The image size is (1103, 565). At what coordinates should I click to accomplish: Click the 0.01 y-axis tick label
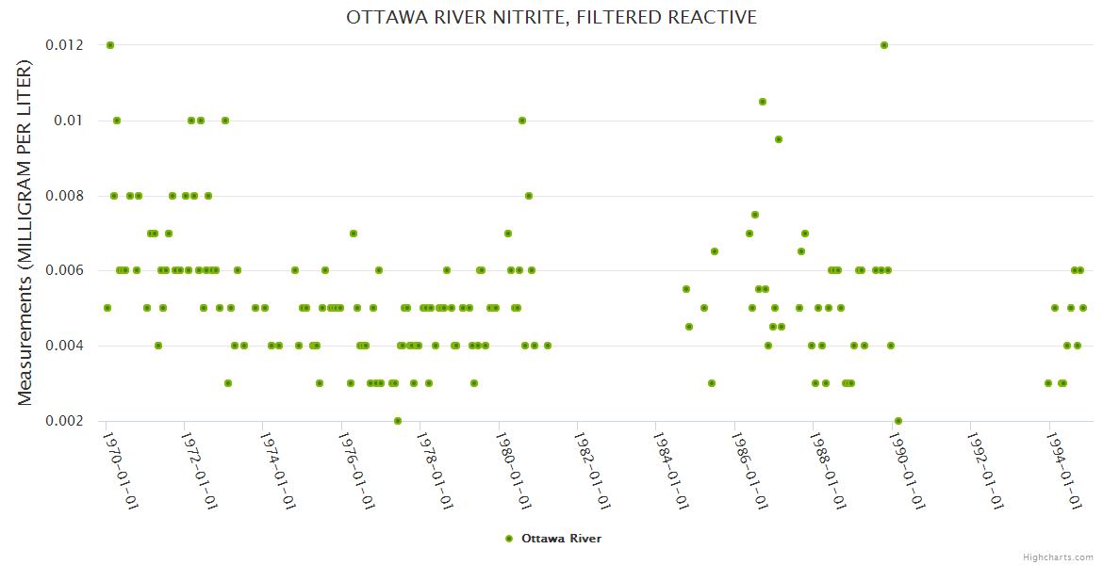tap(68, 121)
